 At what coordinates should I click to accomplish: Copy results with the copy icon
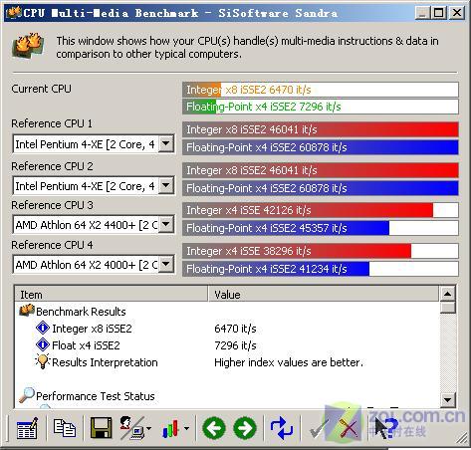coord(65,428)
